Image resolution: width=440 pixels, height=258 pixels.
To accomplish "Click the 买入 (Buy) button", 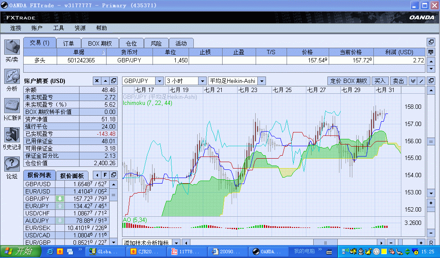I will 380,81.
